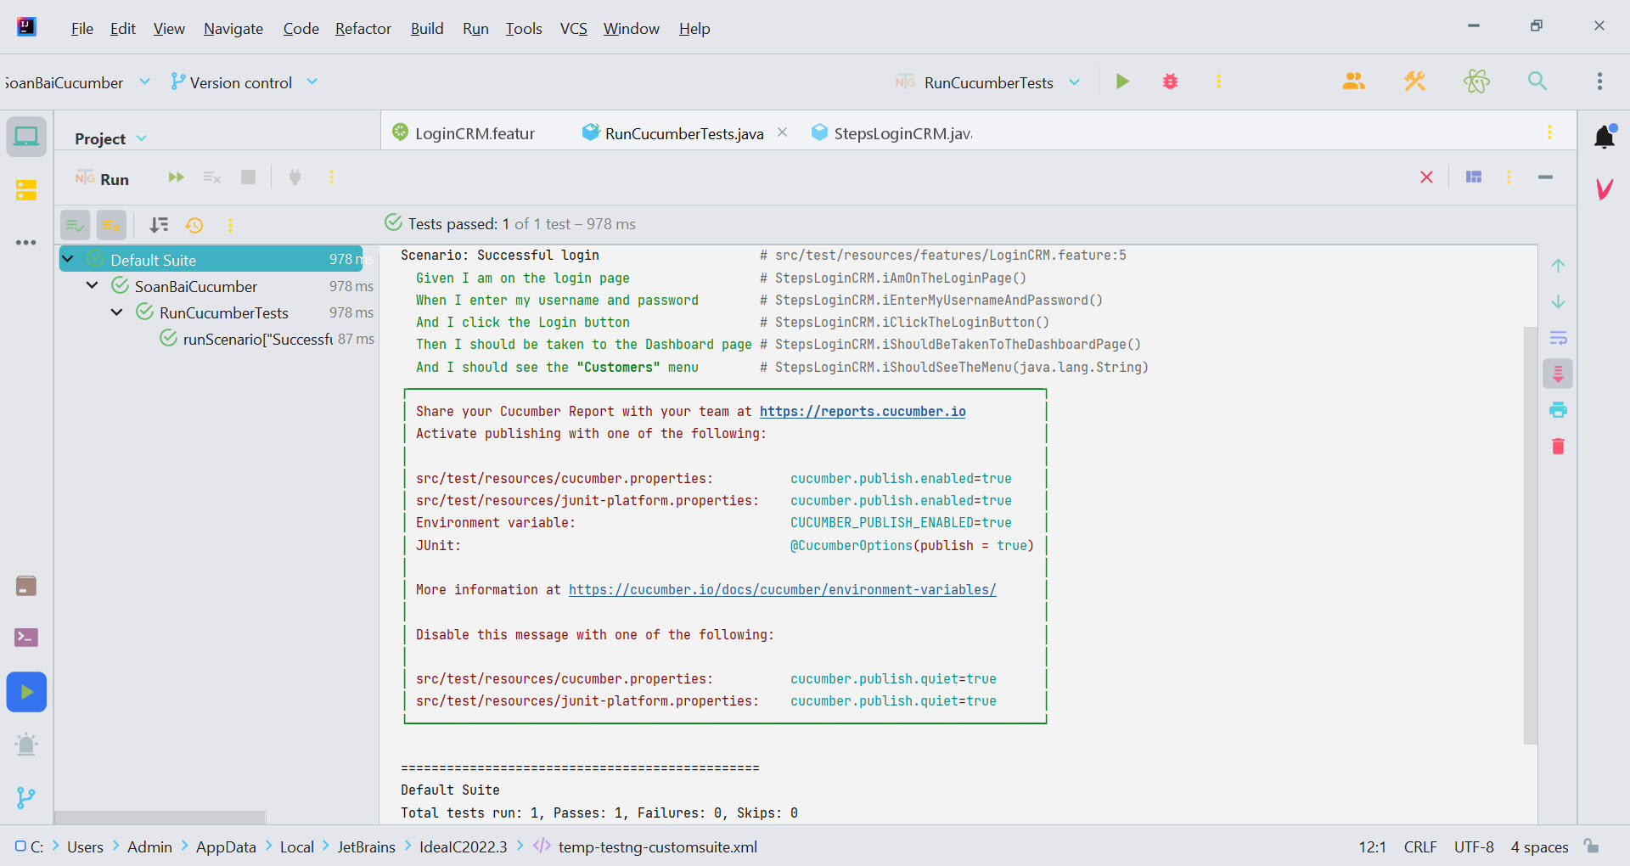Change Run panel layout icon
This screenshot has width=1630, height=866.
pyautogui.click(x=1474, y=177)
